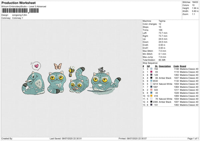Click the barcode under the worksheet title

(20, 11)
